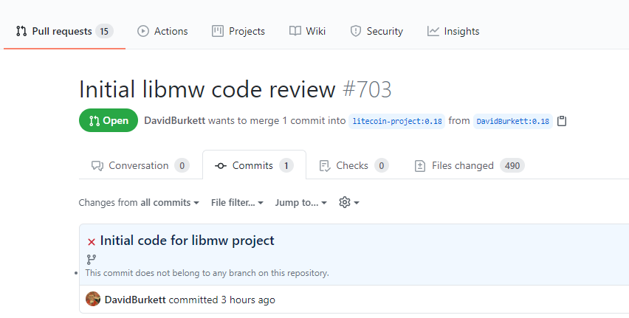
Task: Open the Checks tab
Action: (x=354, y=165)
